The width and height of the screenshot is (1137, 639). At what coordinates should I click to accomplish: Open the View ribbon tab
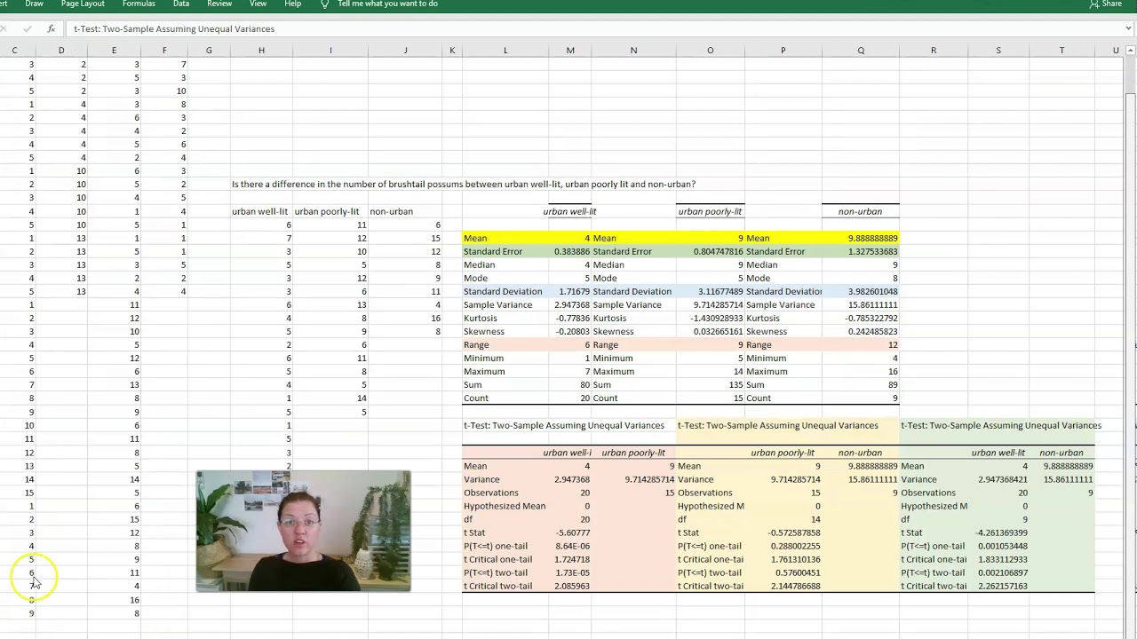click(258, 4)
